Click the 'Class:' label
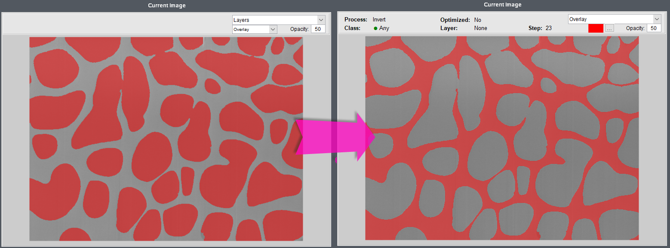Viewport: 670px width, 248px height. point(352,28)
